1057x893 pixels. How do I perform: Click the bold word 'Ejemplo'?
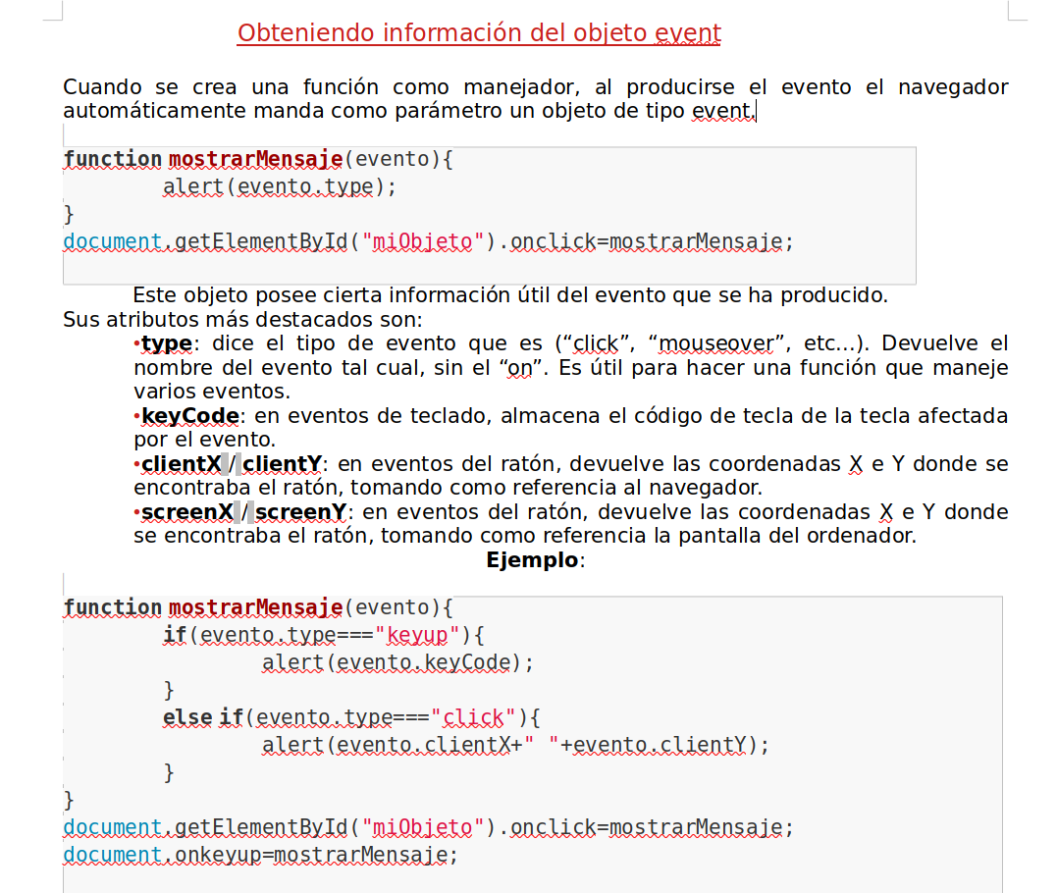coord(532,560)
